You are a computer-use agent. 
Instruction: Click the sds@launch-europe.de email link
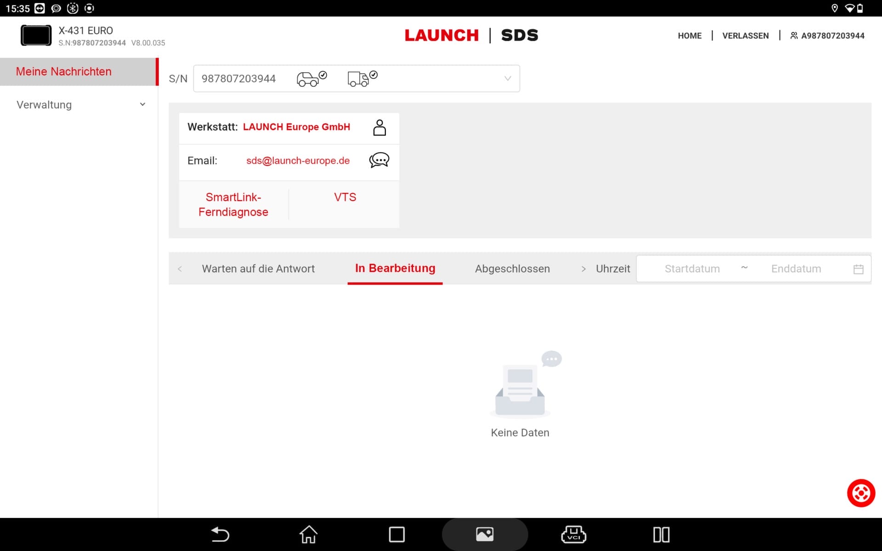298,161
